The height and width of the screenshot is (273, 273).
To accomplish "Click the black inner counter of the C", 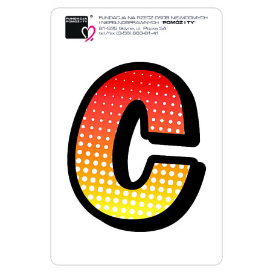I will [129, 145].
